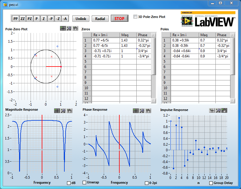Select crosshair cursor tool on Pole-Zero Plot

63,29
